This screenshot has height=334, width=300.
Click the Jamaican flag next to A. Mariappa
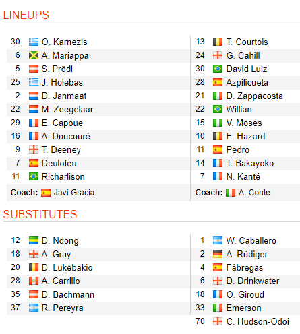point(34,55)
